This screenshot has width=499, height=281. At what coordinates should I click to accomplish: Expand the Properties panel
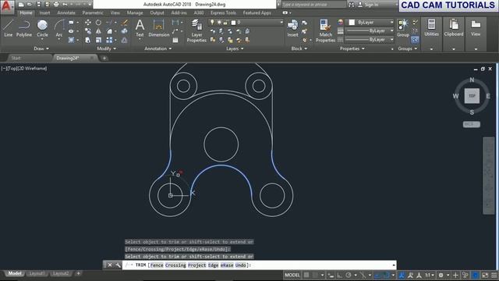click(352, 48)
